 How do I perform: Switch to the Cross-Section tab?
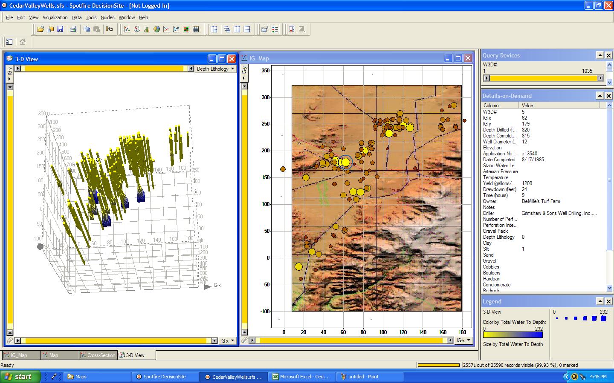[98, 355]
